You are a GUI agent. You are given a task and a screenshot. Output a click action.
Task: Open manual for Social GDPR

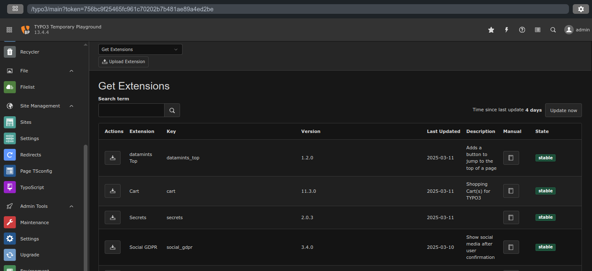[x=511, y=247]
